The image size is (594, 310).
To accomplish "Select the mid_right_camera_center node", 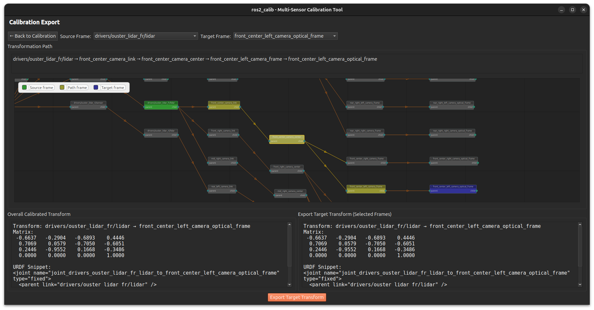I will [290, 193].
